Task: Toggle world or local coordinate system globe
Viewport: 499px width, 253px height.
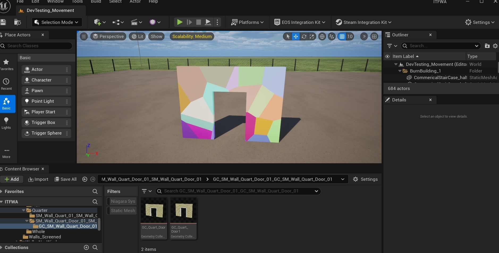Action: [x=322, y=36]
